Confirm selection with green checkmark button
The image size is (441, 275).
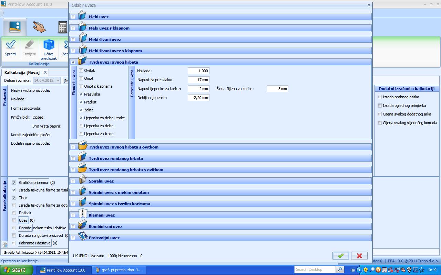pos(340,256)
